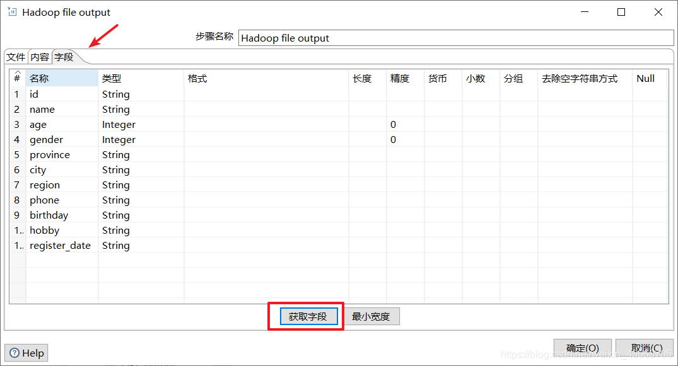This screenshot has width=678, height=366.
Task: Click the 小数 column header
Action: tap(481, 78)
